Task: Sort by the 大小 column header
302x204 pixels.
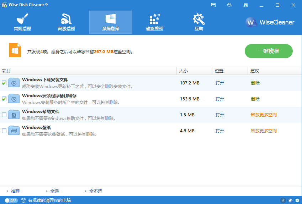Action: click(184, 71)
